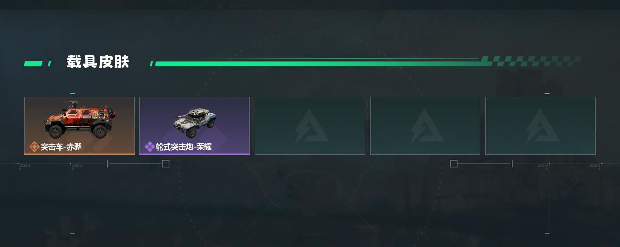Click the small square marker below the fourth slot
This screenshot has height=247, width=620.
(x=454, y=164)
